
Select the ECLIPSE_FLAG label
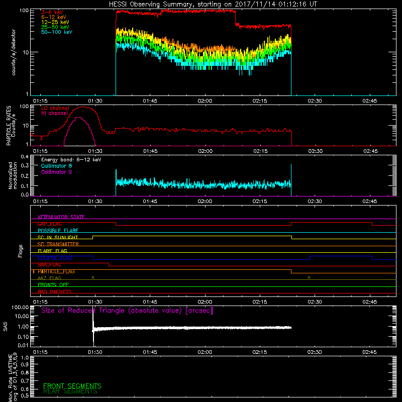(55, 258)
